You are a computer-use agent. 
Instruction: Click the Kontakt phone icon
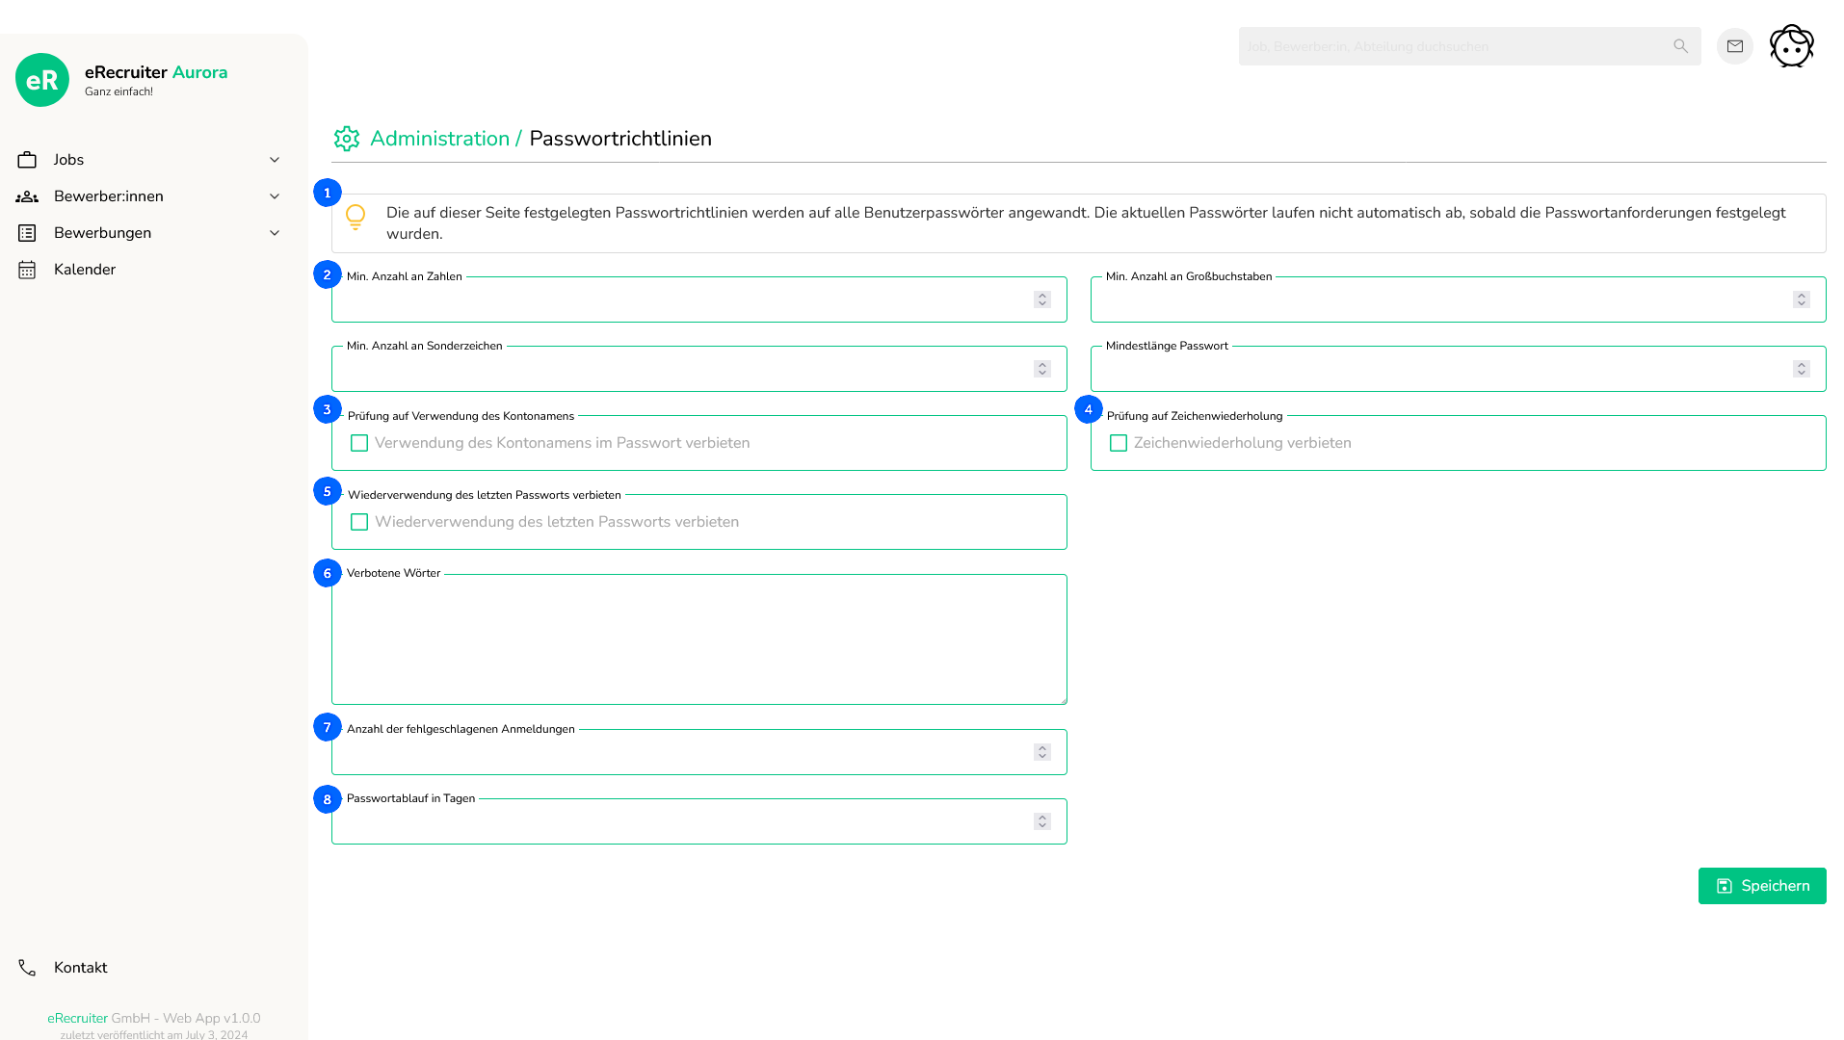[27, 968]
